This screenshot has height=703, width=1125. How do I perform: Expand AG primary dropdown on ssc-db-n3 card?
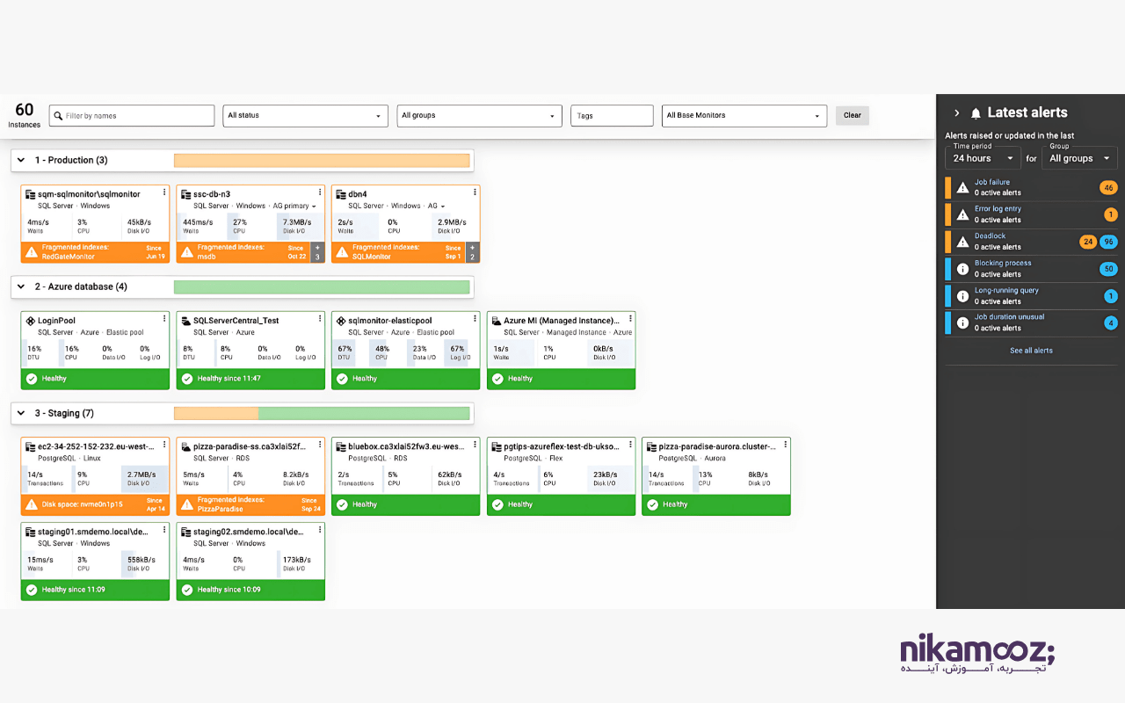[x=294, y=206]
